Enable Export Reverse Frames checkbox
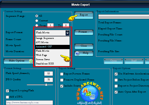This screenshot has width=149, height=105. coord(62,74)
